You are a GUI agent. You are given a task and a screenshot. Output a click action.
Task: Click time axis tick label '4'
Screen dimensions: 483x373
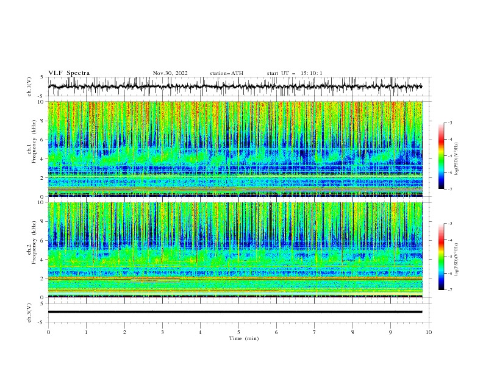(x=200, y=332)
